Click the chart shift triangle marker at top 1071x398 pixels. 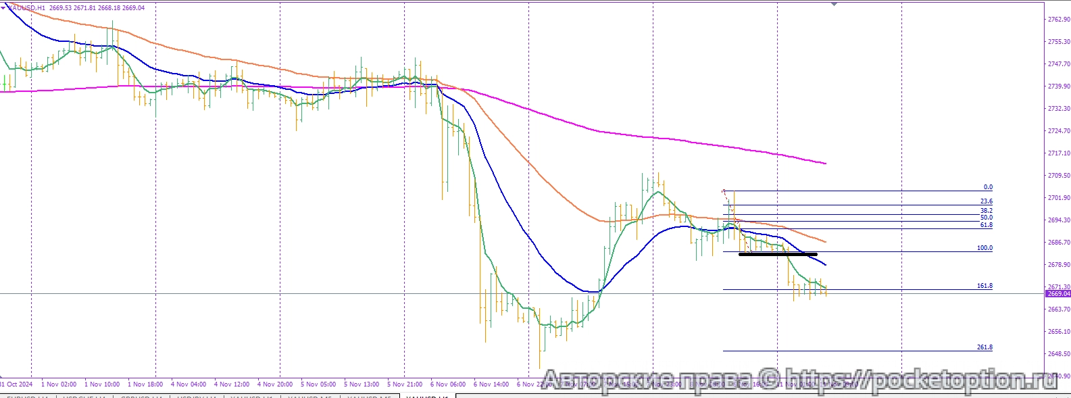[x=834, y=4]
